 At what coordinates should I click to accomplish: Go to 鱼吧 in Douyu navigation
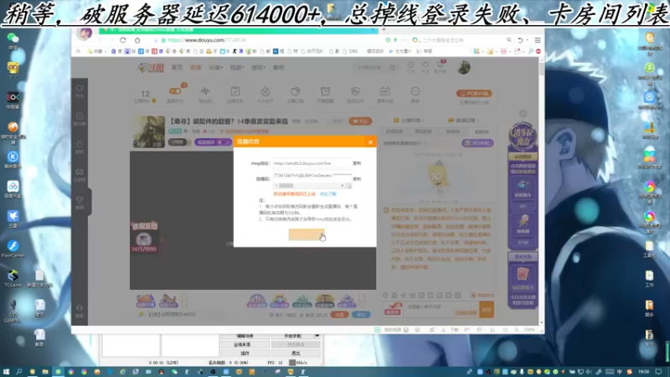278,68
